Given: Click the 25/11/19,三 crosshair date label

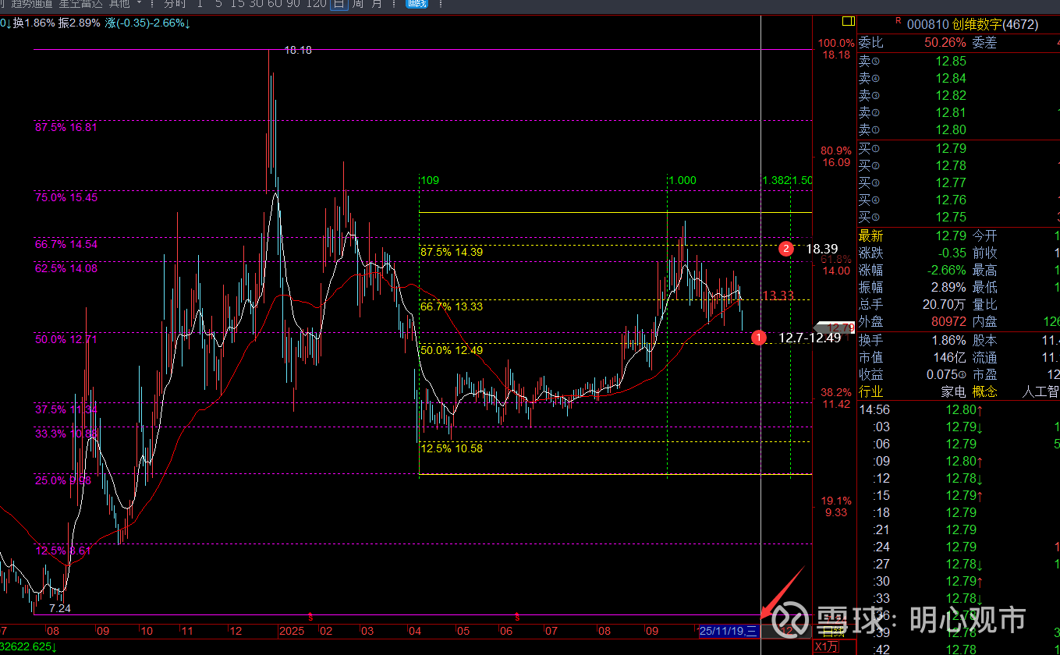Looking at the screenshot, I should coord(729,630).
